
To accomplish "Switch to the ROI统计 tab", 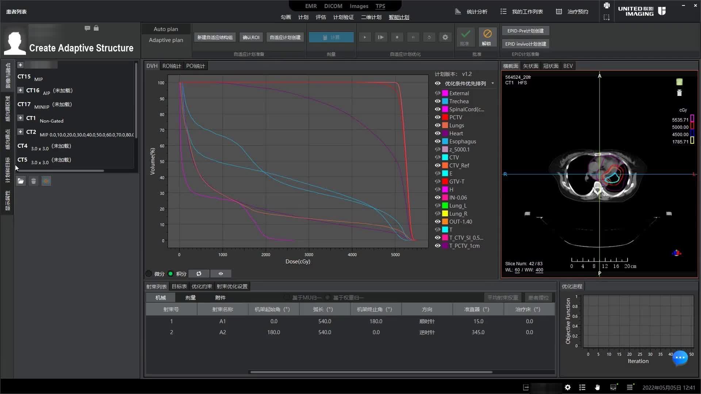I will pos(172,66).
